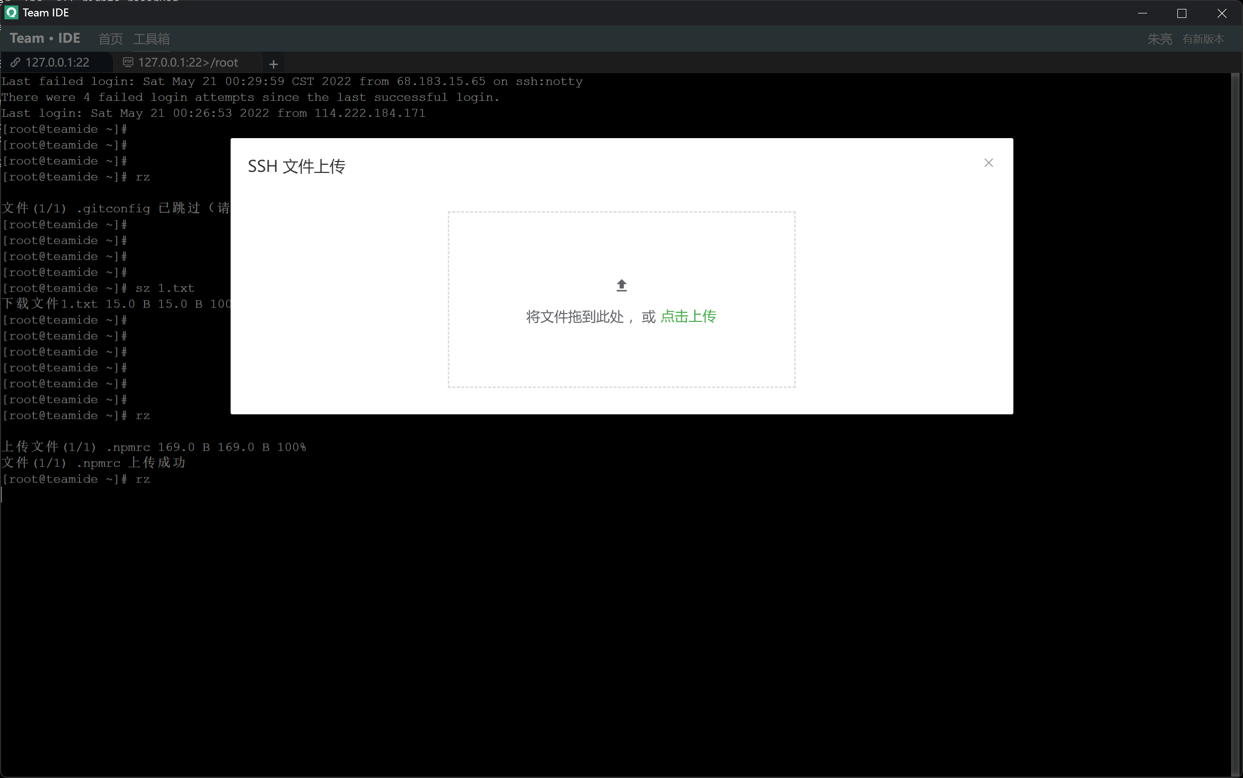Viewport: 1243px width, 778px height.
Task: Close the SSH 文件上传 dialog with the X icon
Action: pyautogui.click(x=988, y=162)
